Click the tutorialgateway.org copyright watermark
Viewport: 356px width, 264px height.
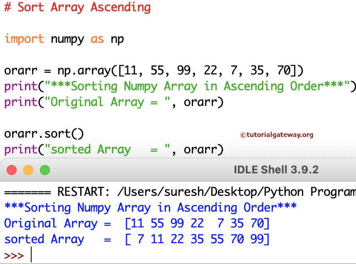[x=276, y=134]
